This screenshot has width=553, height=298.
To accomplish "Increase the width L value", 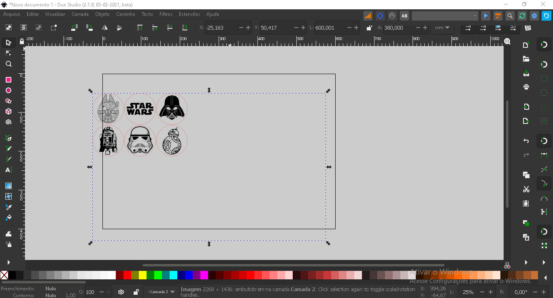I will (x=356, y=28).
